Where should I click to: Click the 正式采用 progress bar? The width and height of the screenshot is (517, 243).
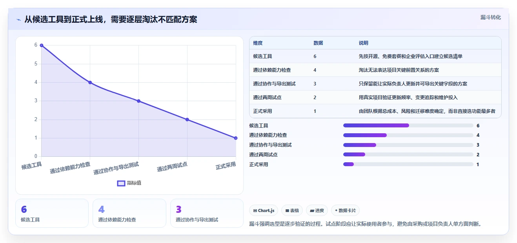[408, 165]
